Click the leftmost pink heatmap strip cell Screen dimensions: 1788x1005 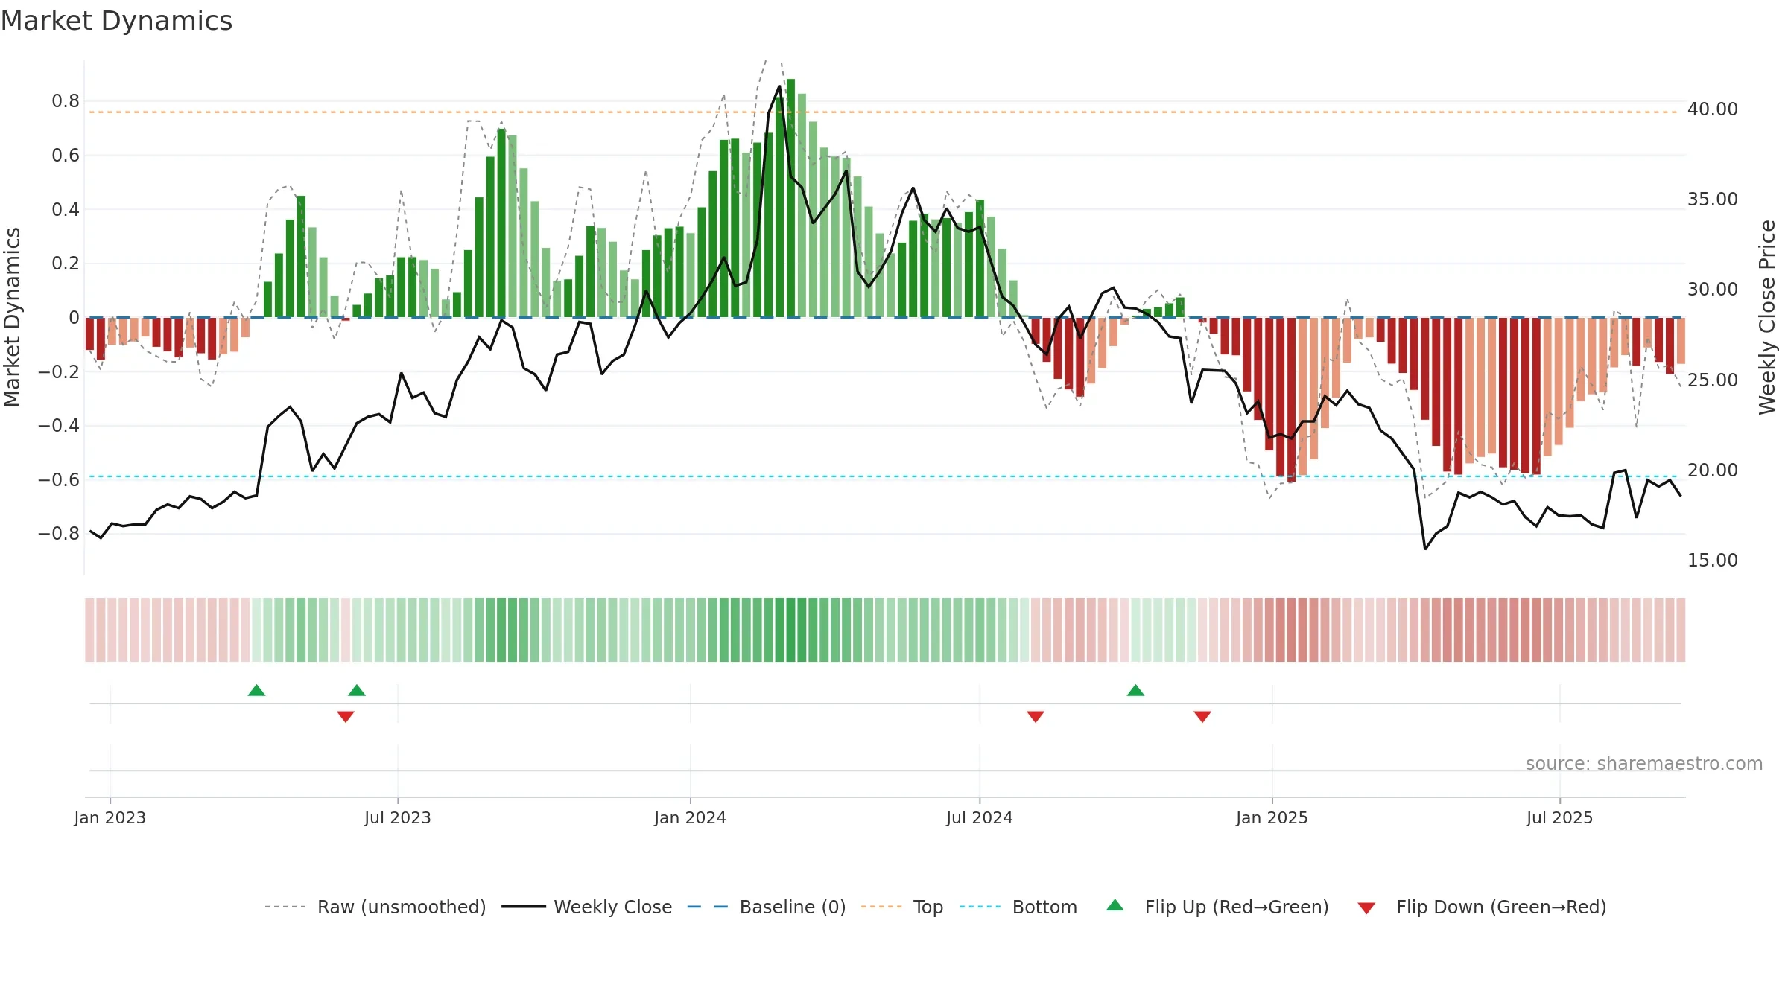(89, 630)
